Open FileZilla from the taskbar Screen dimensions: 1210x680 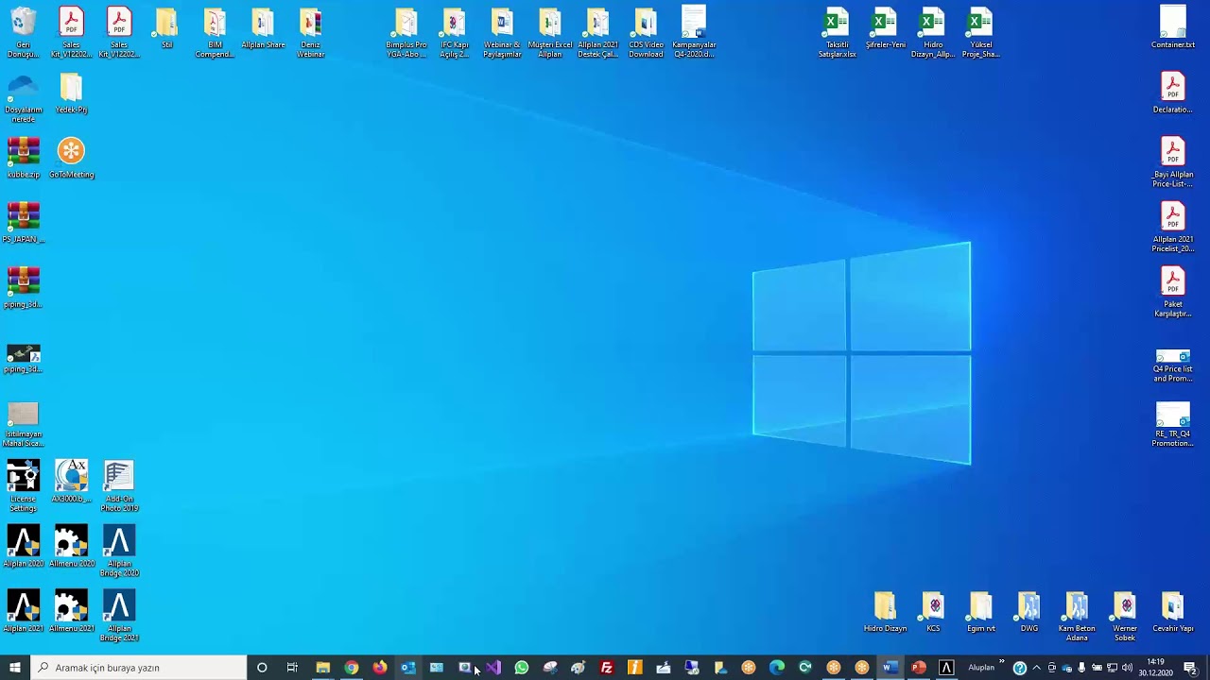(607, 668)
